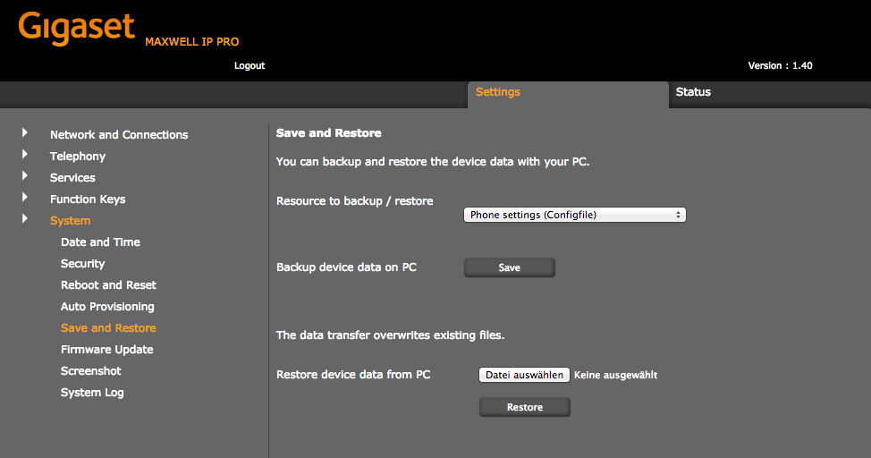871x458 pixels.
Task: Expand the Network and Connections arrow
Action: point(24,132)
